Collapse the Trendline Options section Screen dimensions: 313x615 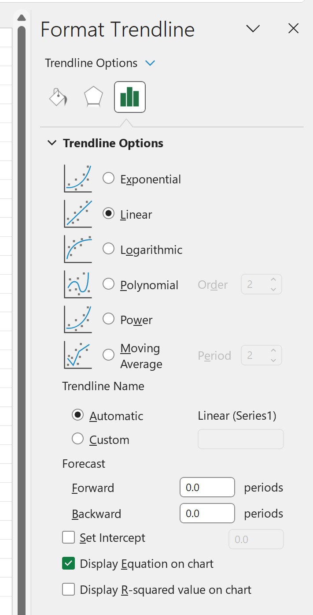click(x=52, y=143)
